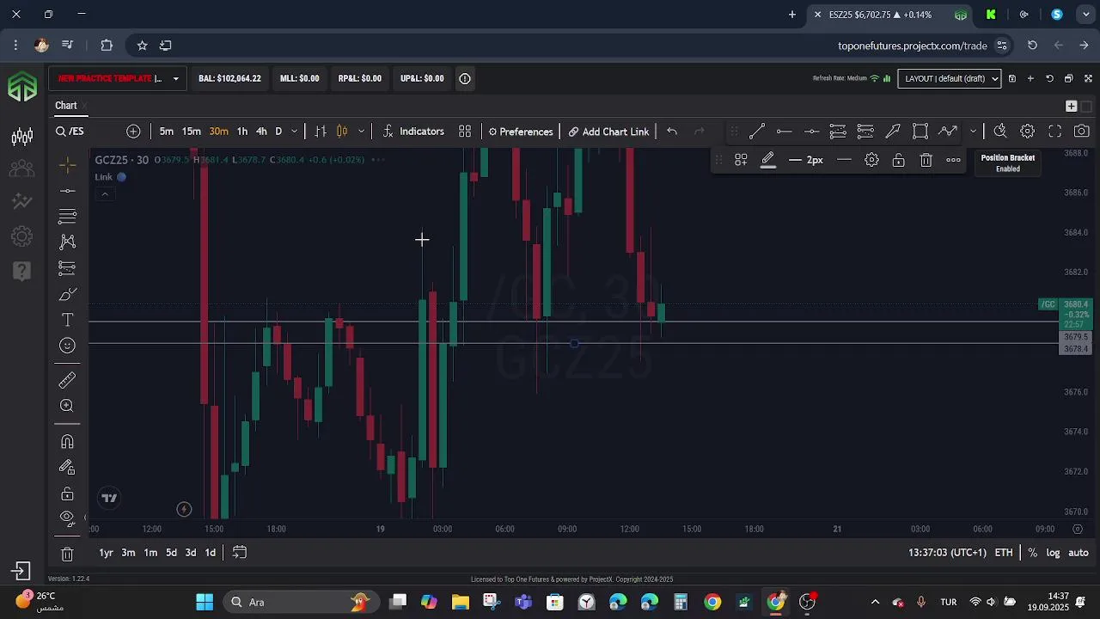Open long position forecasting tool in sidebar
This screenshot has height=619, width=1100.
pyautogui.click(x=67, y=268)
